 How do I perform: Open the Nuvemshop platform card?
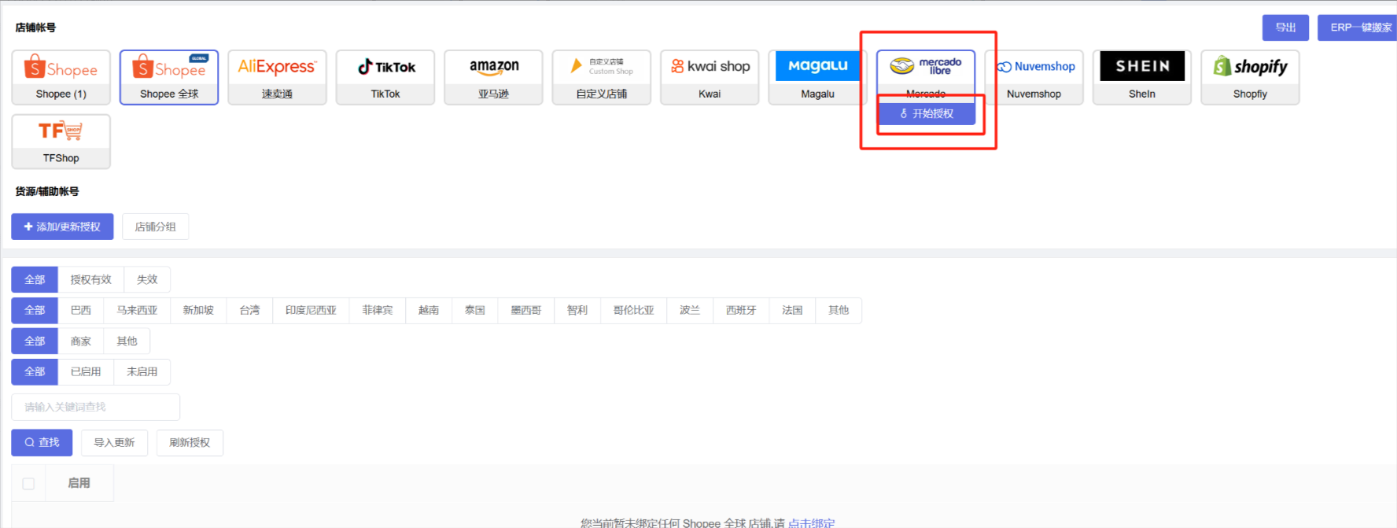point(1034,77)
